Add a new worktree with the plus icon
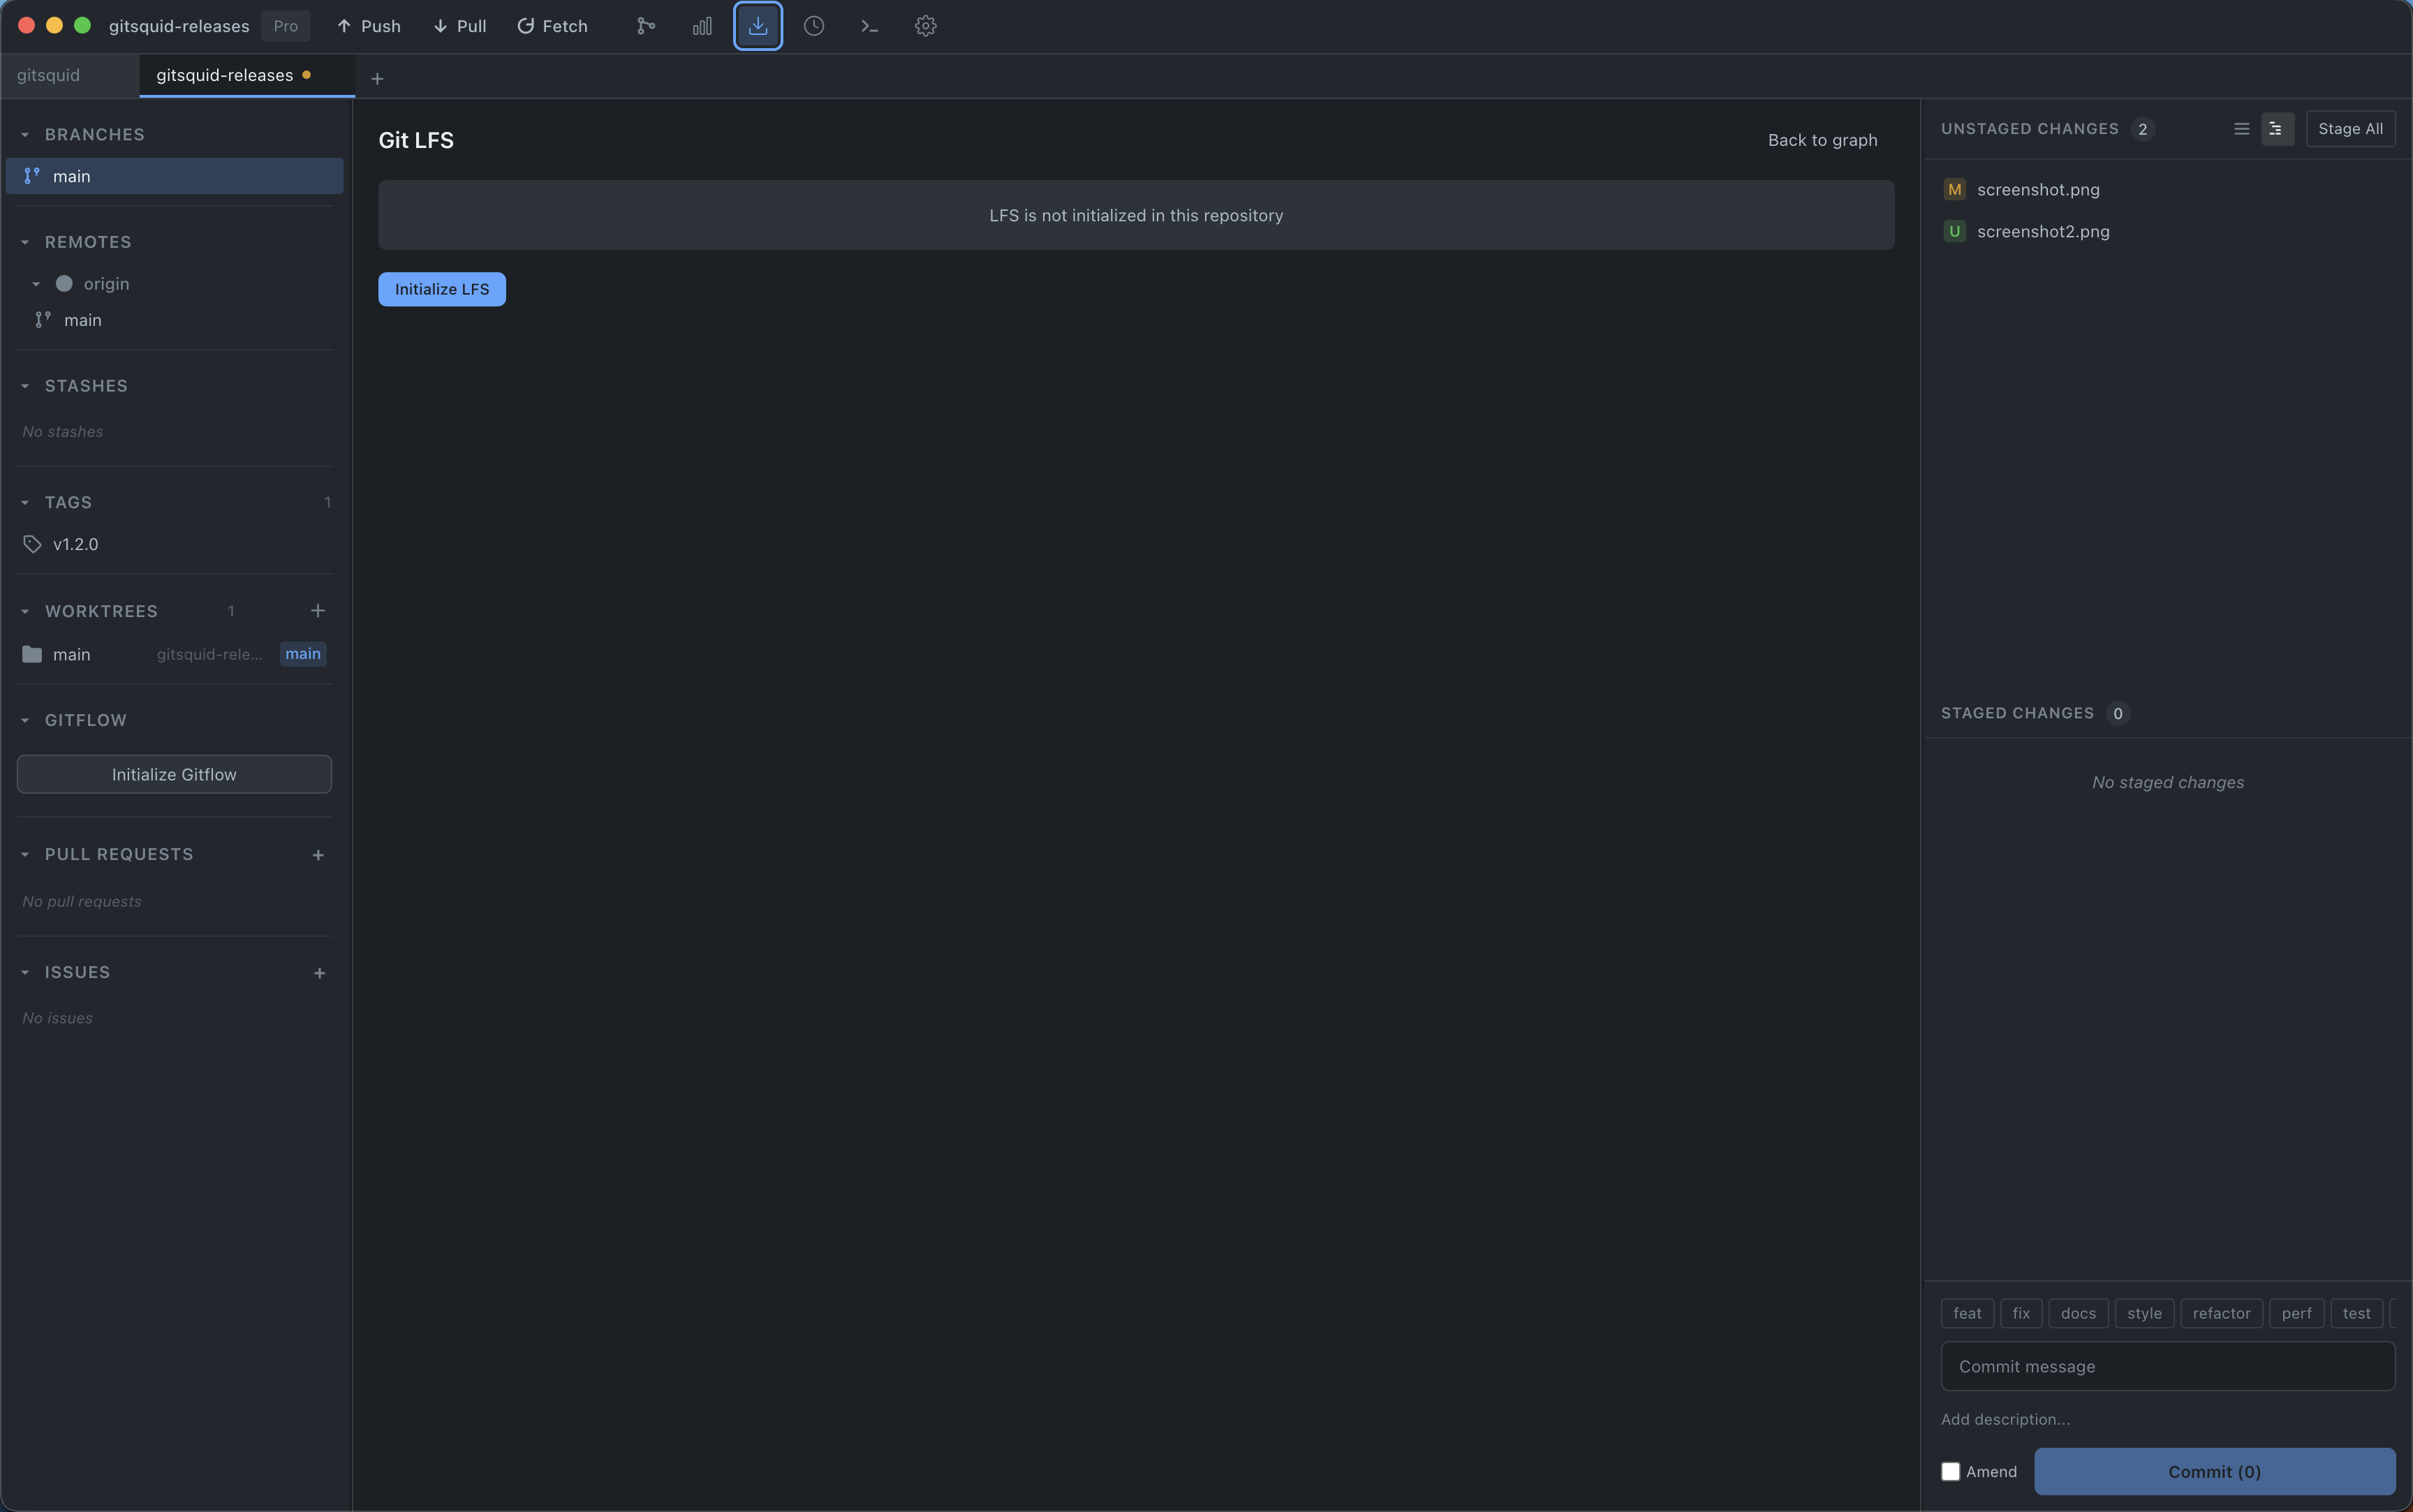This screenshot has width=2413, height=1512. [x=318, y=610]
